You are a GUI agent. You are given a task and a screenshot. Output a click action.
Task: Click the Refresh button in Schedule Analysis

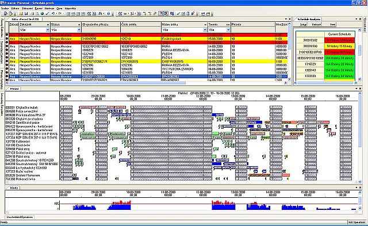[x=316, y=24]
